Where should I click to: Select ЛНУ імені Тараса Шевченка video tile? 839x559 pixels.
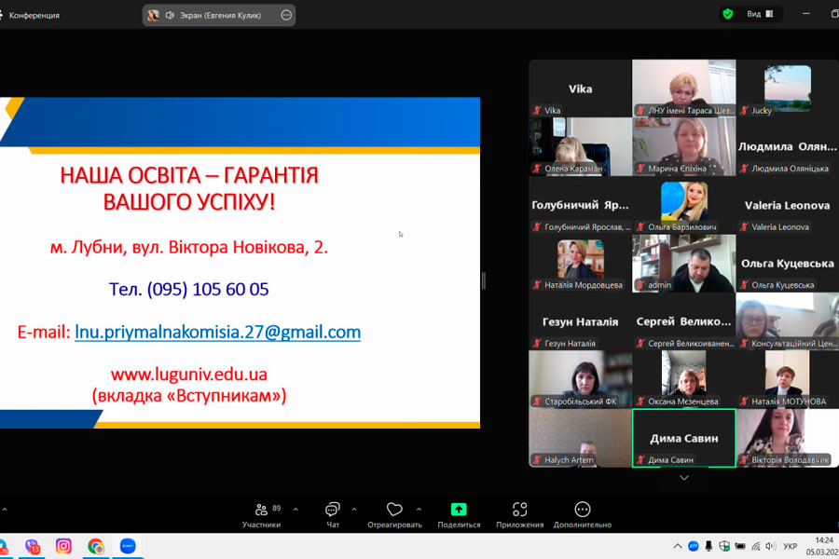pos(684,89)
